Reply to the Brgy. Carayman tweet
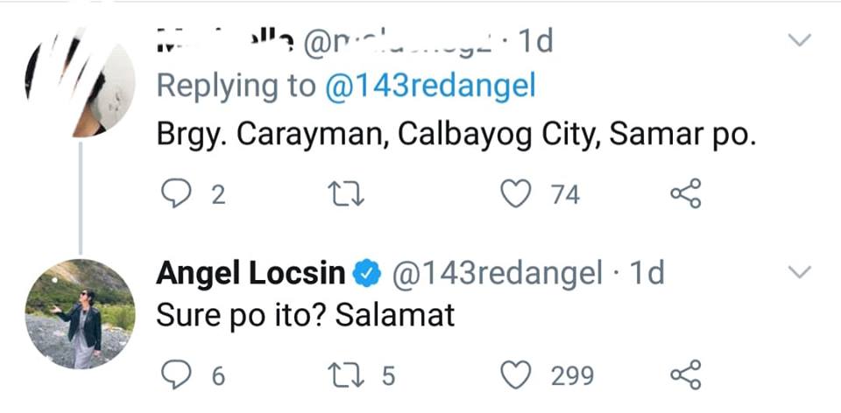841x413 pixels. (173, 193)
